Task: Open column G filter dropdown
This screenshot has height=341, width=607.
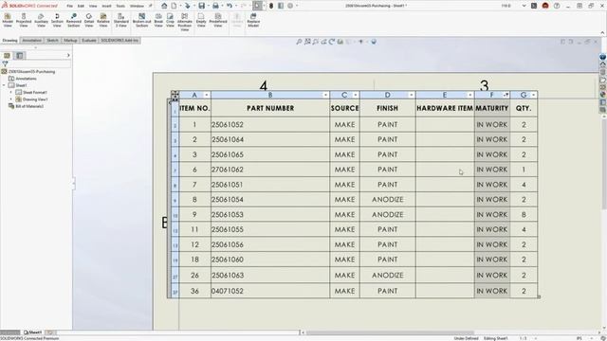Action: click(x=534, y=95)
